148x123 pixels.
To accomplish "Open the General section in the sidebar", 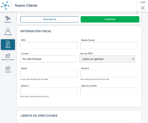I will (8, 19).
